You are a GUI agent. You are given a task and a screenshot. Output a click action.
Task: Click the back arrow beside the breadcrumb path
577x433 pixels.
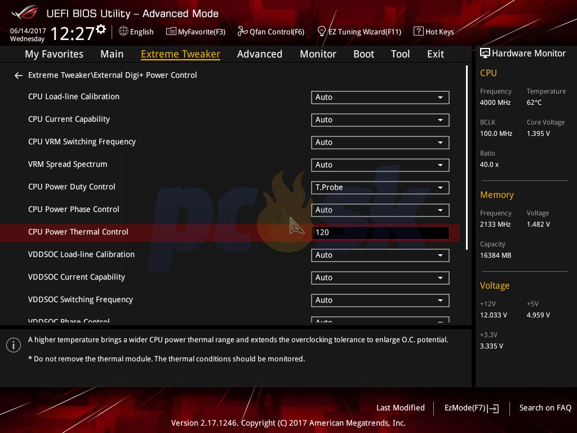pyautogui.click(x=19, y=76)
